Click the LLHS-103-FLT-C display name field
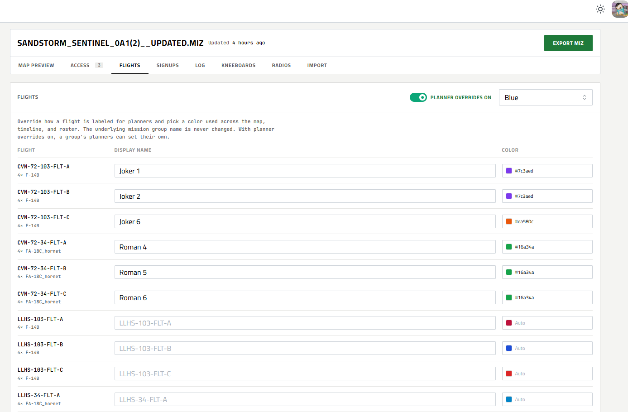 [305, 374]
